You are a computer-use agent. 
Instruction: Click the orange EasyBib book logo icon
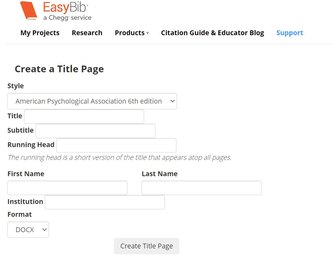(x=28, y=11)
